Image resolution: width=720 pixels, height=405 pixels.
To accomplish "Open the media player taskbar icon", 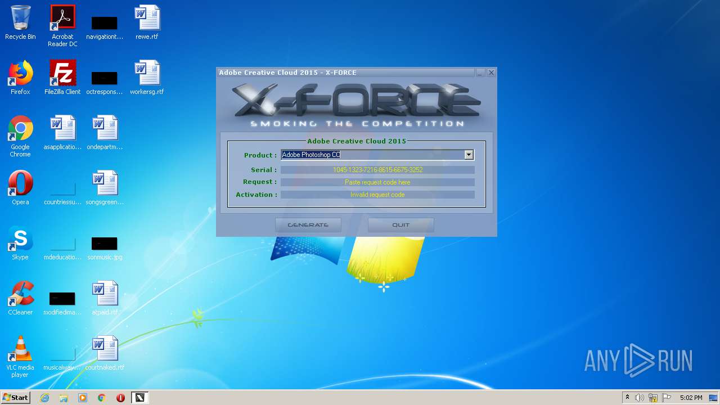I will click(83, 398).
